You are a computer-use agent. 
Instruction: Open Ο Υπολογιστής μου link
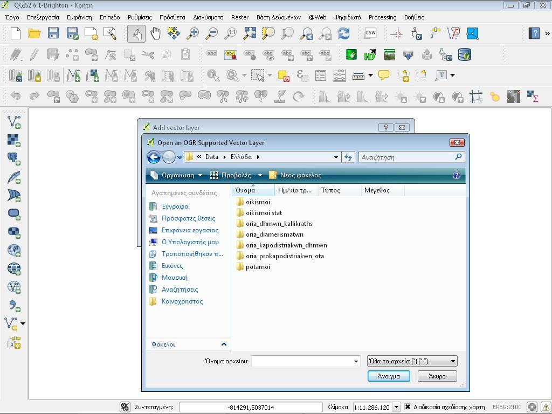(x=190, y=242)
